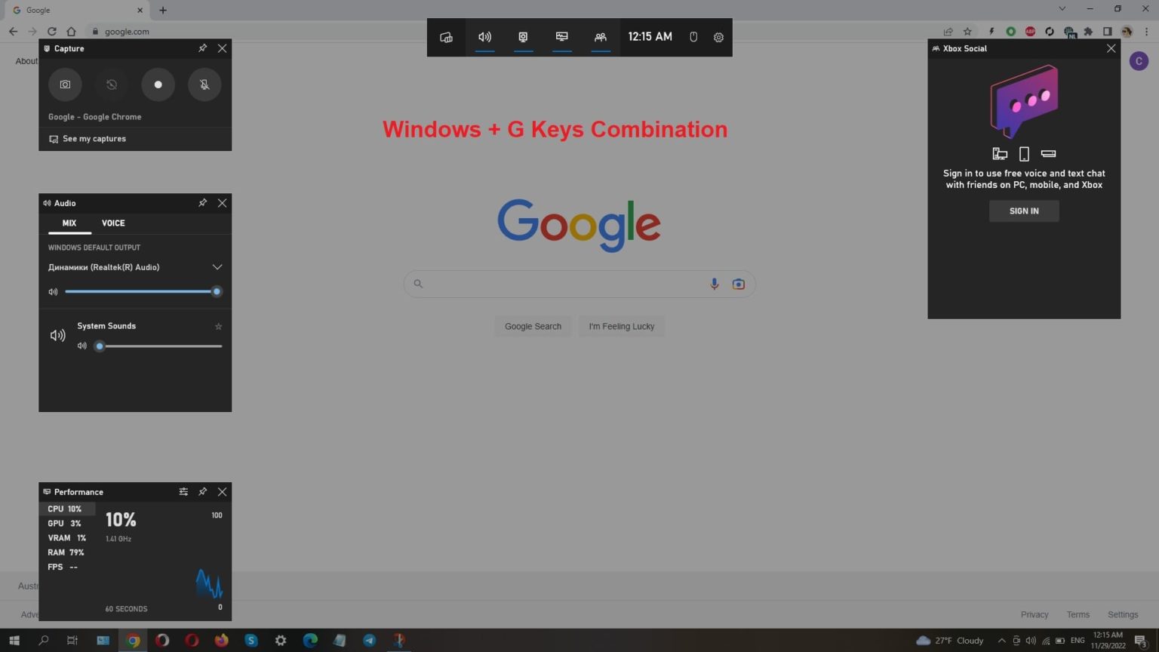Toggle microphone in Capture widget
Screen dimensions: 1159x652
[204, 85]
